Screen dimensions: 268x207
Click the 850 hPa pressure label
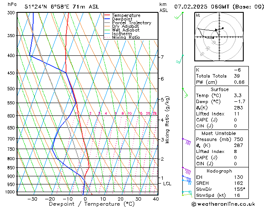[x=12, y=168]
